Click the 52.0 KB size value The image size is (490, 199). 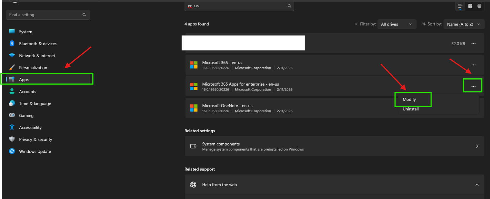click(458, 44)
